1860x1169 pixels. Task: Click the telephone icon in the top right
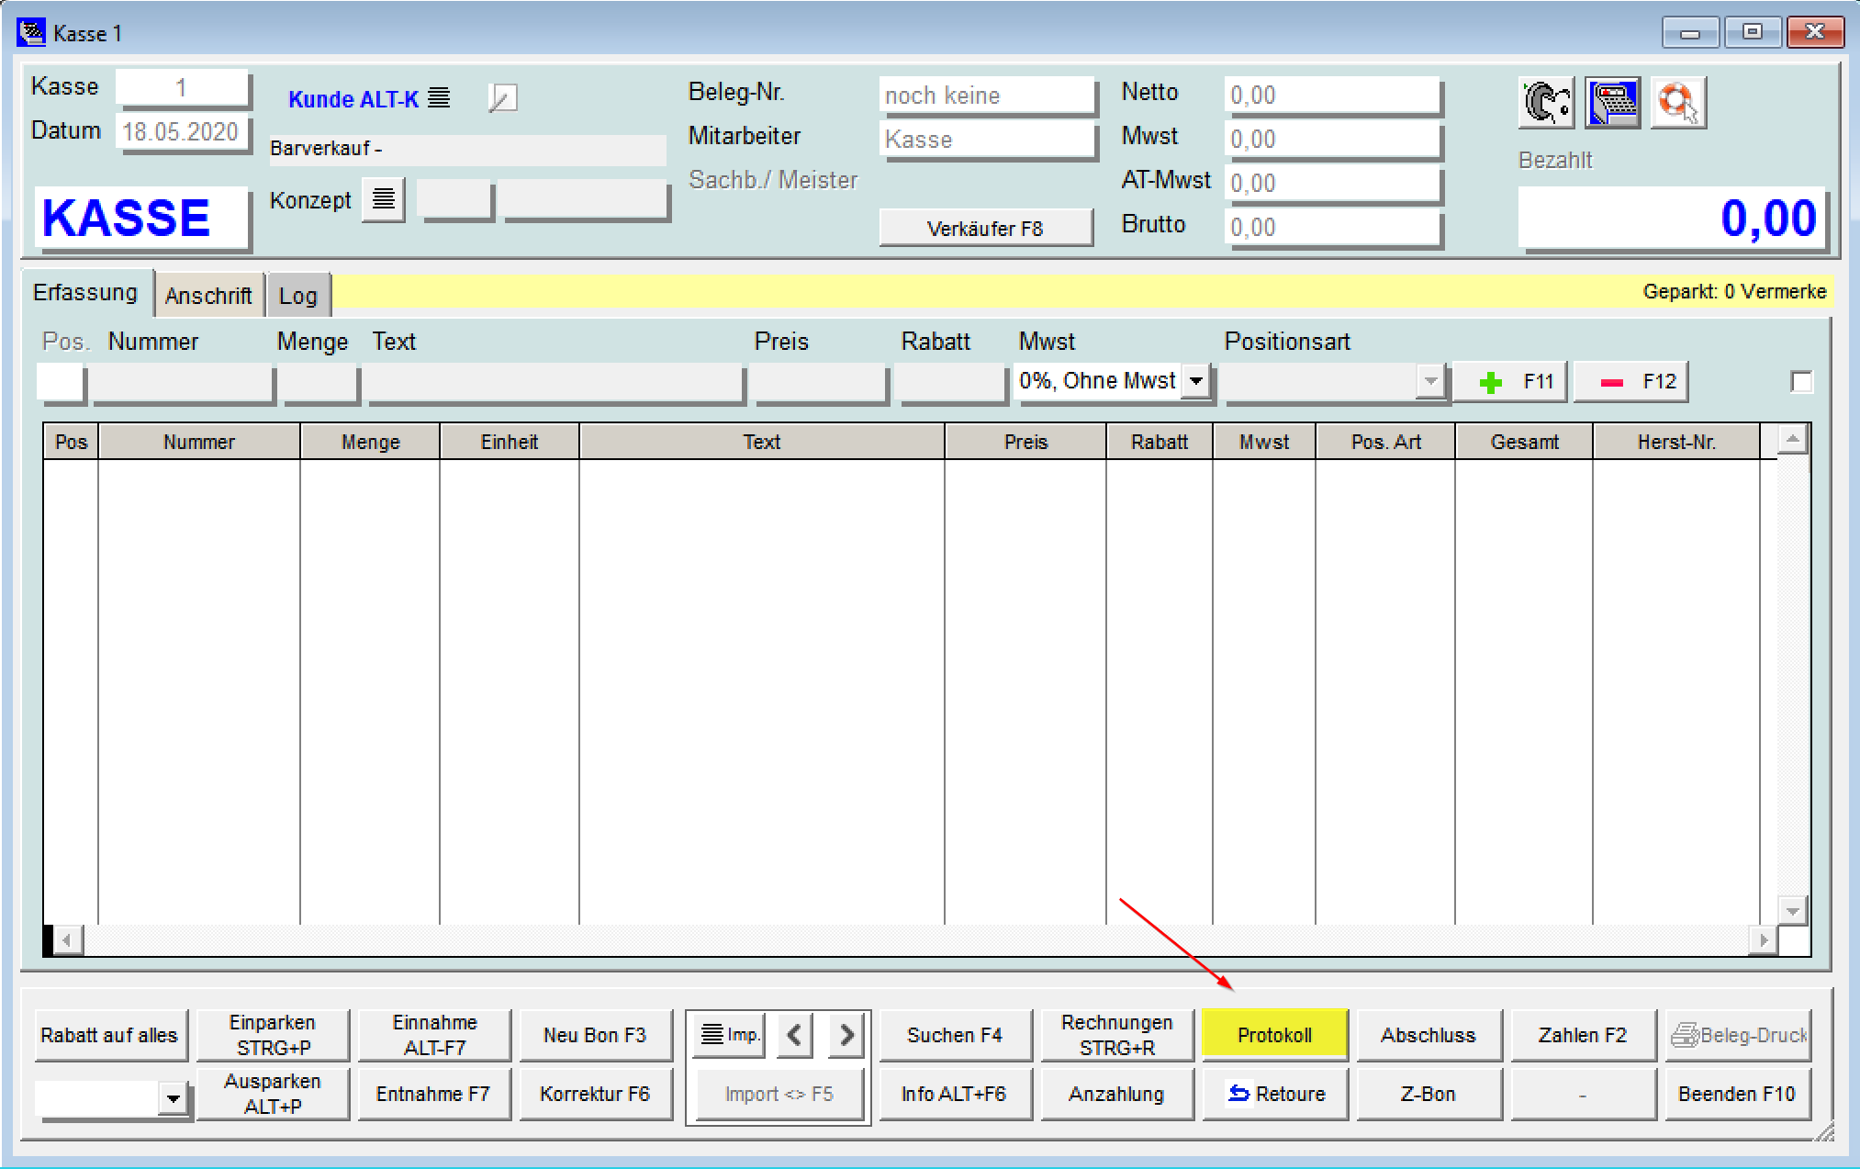[1546, 102]
